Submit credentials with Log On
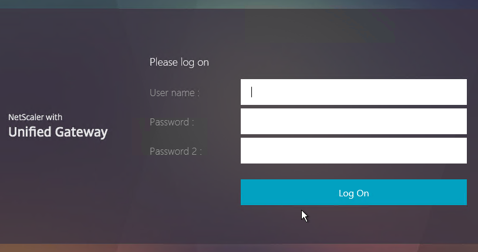This screenshot has height=252, width=478. [354, 192]
